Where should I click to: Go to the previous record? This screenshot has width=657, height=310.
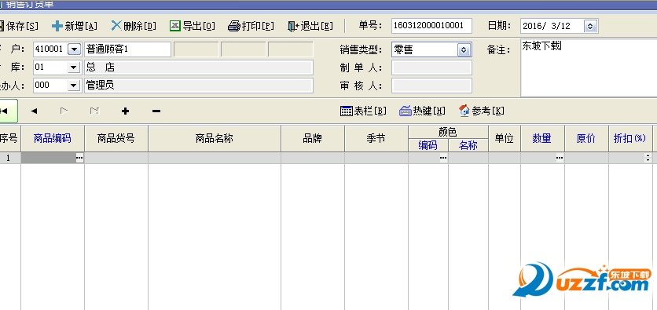tap(34, 111)
